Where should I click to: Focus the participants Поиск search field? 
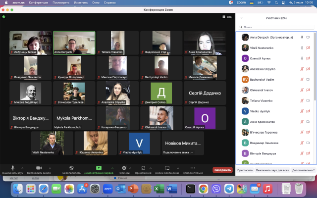click(x=276, y=27)
